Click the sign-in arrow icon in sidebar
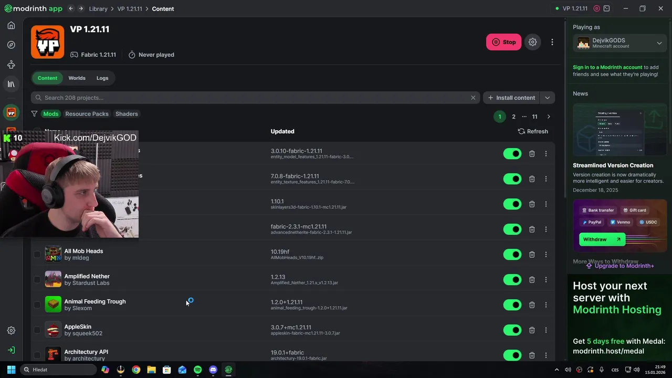 coord(11,350)
